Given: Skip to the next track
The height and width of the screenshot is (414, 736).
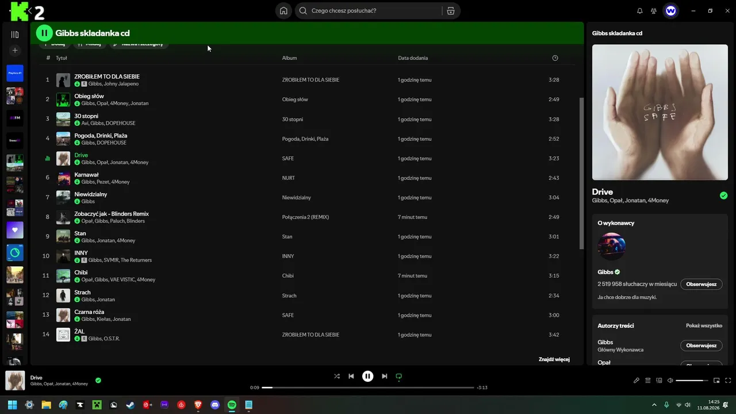Looking at the screenshot, I should pyautogui.click(x=385, y=376).
